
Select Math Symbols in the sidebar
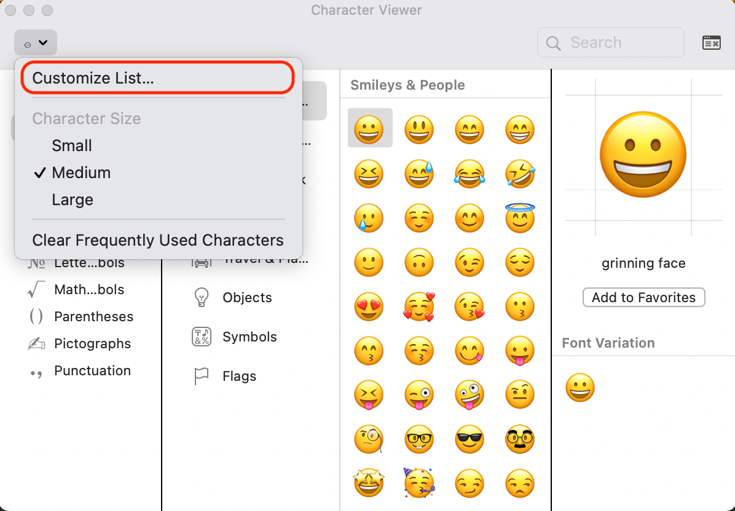pos(90,289)
